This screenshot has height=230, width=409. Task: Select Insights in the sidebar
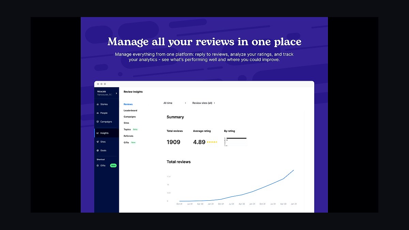point(106,133)
